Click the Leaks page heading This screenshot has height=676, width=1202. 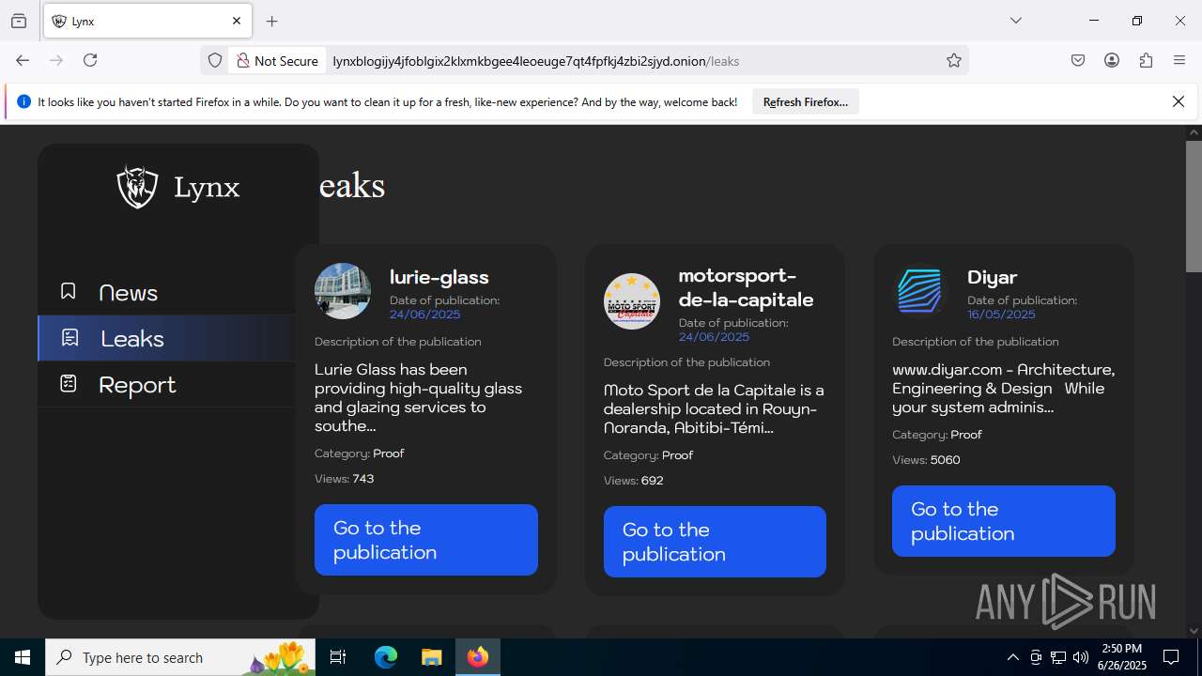pos(352,186)
